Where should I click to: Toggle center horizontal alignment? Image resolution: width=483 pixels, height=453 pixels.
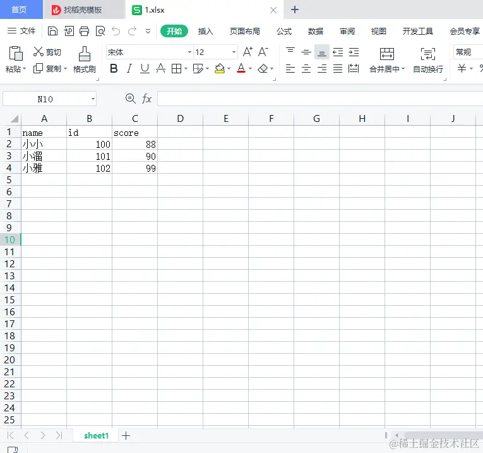306,68
